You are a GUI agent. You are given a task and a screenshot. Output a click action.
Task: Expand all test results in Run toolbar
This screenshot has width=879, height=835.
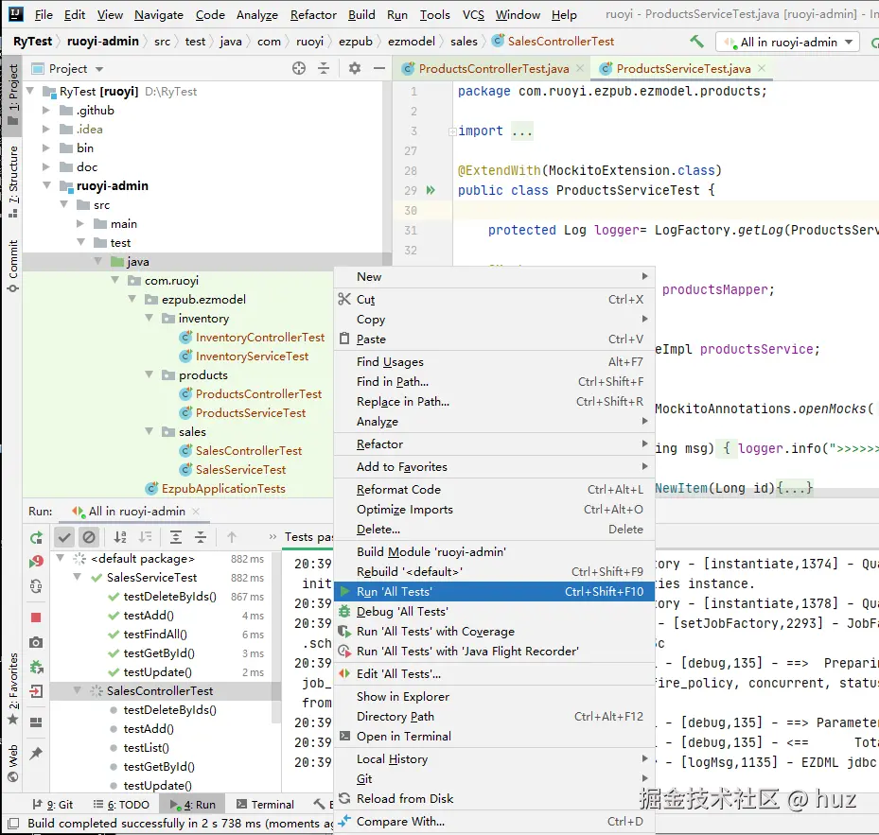(x=176, y=537)
